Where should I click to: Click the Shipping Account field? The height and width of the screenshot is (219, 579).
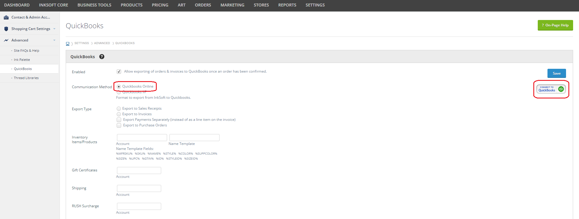click(x=139, y=188)
